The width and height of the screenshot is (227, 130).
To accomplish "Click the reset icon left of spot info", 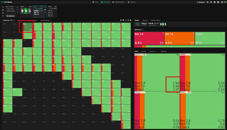I will [3, 7].
